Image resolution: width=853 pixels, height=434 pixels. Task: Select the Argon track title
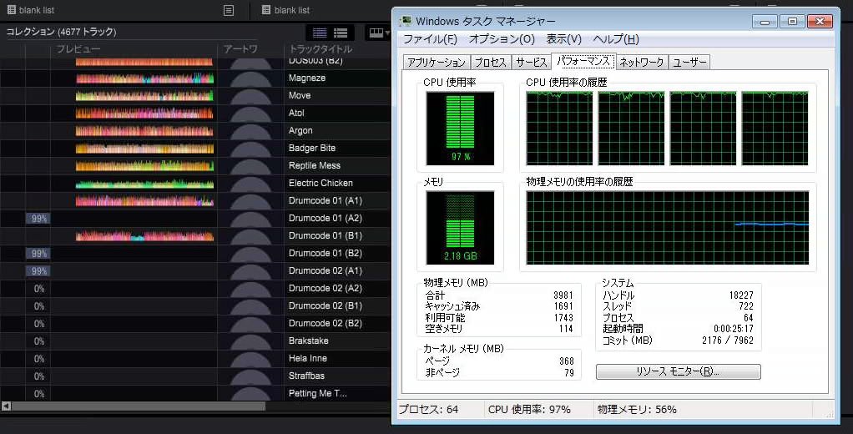click(300, 130)
